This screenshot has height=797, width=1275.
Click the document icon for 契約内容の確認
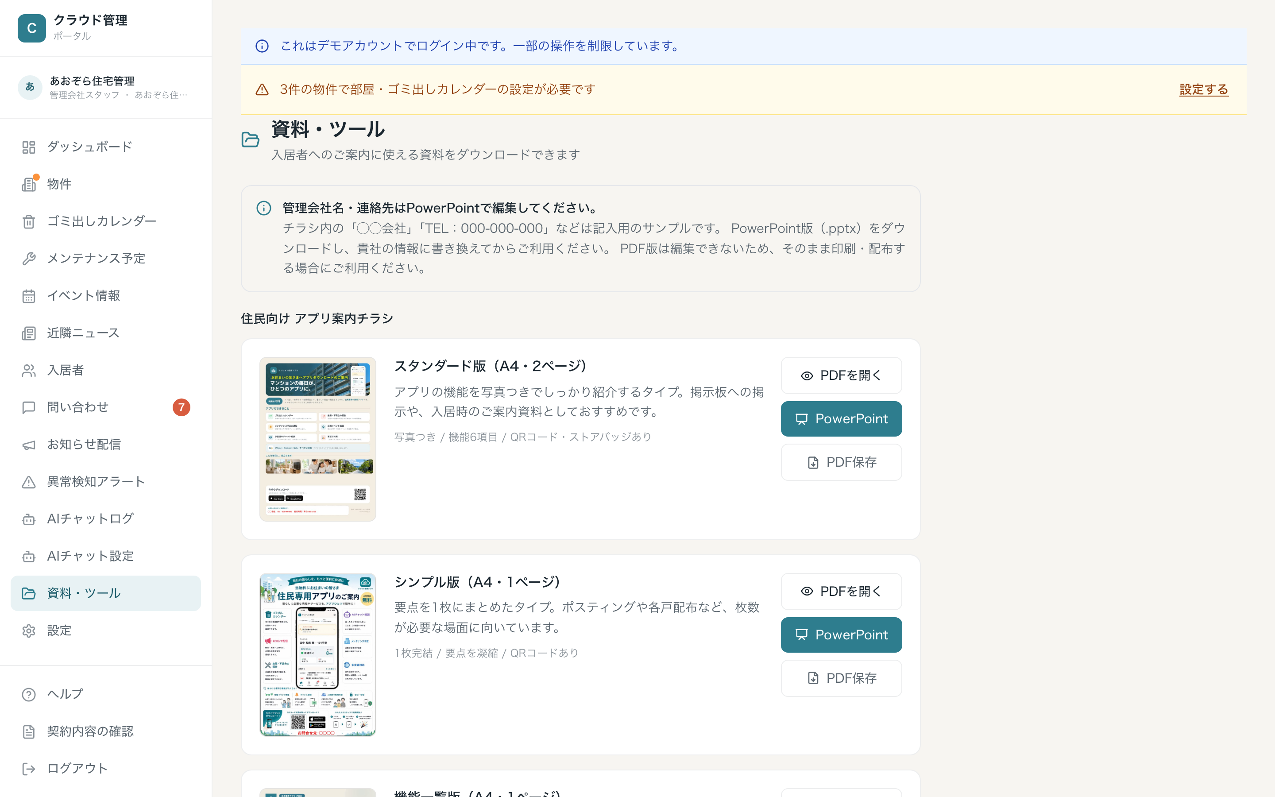28,731
